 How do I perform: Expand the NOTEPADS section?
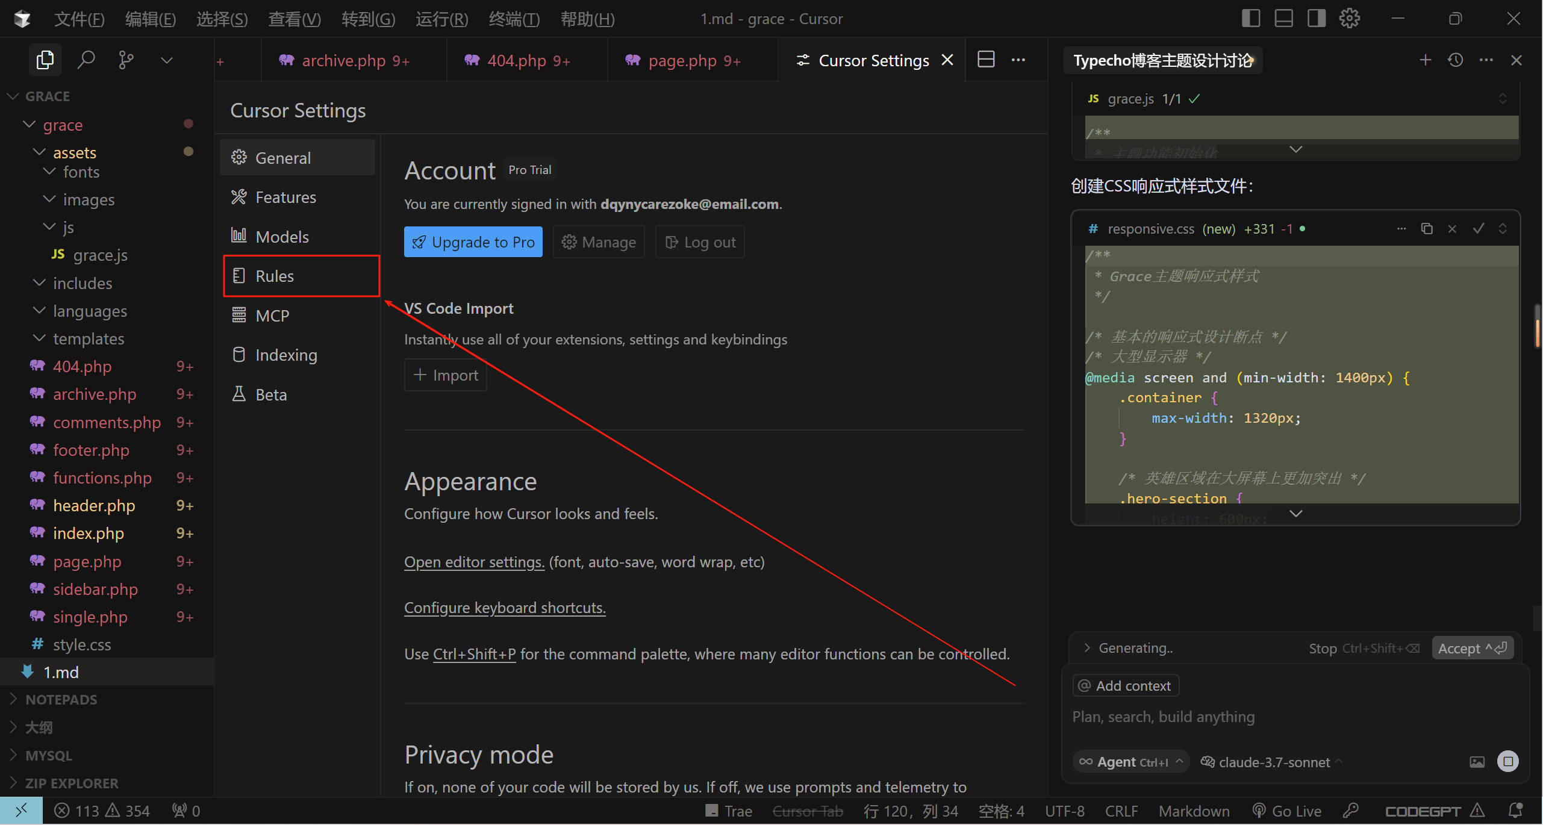click(61, 700)
